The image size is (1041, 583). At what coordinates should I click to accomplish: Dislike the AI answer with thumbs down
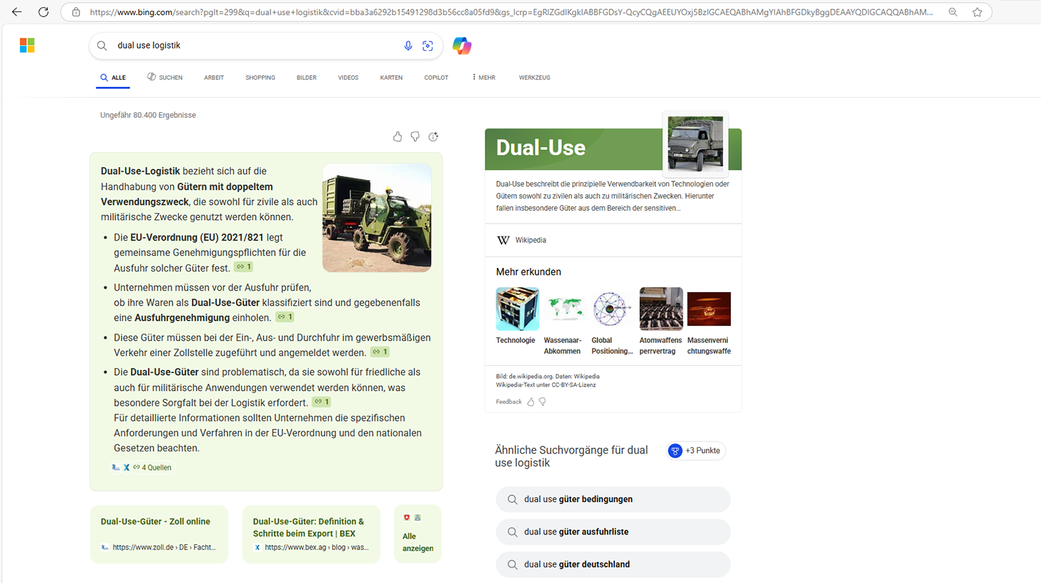click(x=415, y=136)
